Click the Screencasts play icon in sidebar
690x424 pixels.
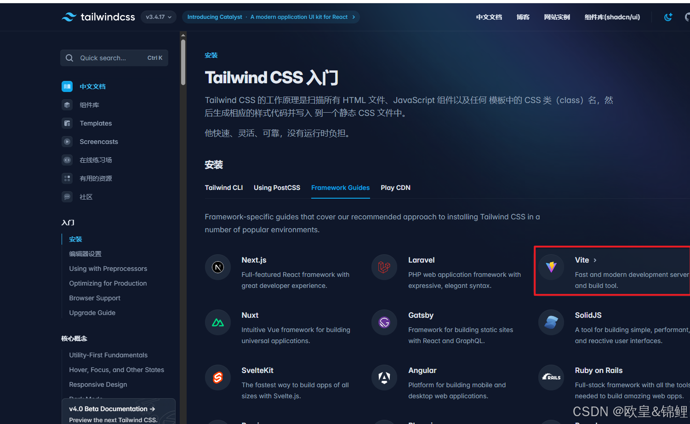[67, 142]
